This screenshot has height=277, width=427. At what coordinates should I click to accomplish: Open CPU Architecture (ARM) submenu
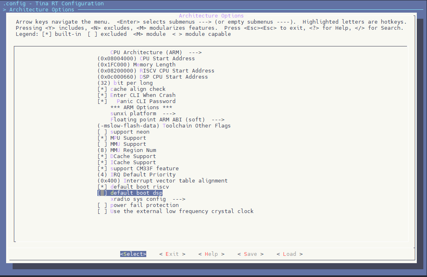click(156, 53)
